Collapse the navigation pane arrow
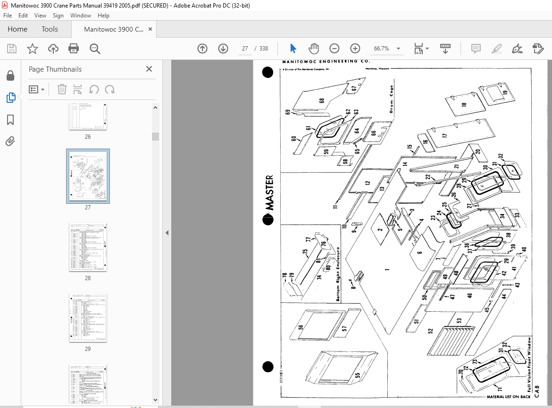The image size is (552, 408). pos(167,233)
